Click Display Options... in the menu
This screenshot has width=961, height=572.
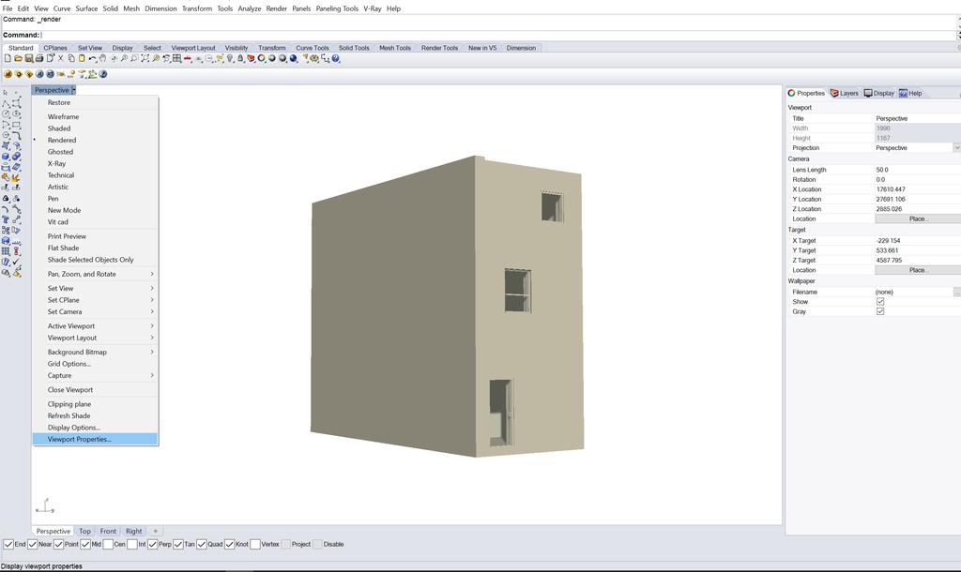click(x=95, y=428)
